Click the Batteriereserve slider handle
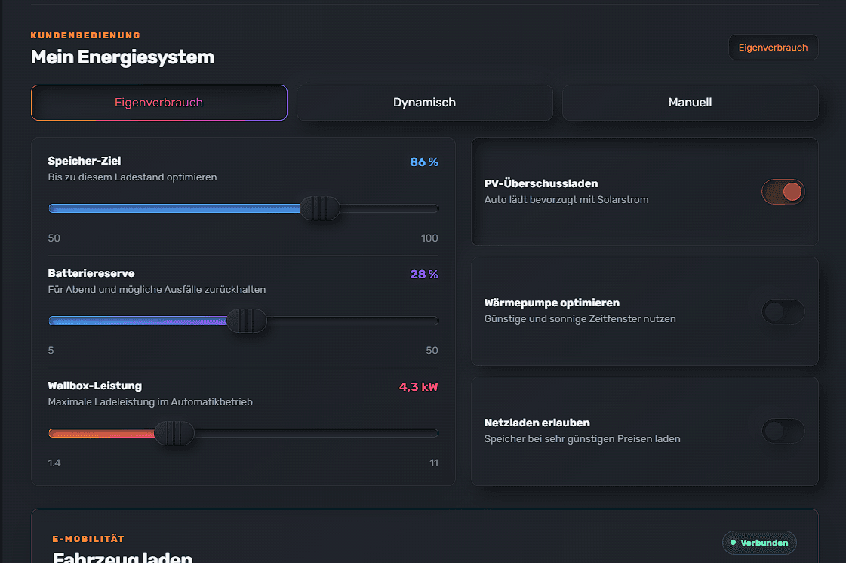This screenshot has height=563, width=846. pyautogui.click(x=247, y=321)
